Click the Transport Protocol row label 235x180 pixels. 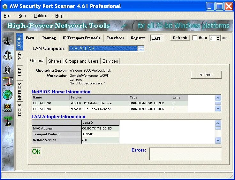(x=57, y=134)
